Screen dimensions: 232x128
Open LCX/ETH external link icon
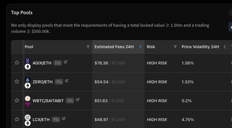point(64,118)
